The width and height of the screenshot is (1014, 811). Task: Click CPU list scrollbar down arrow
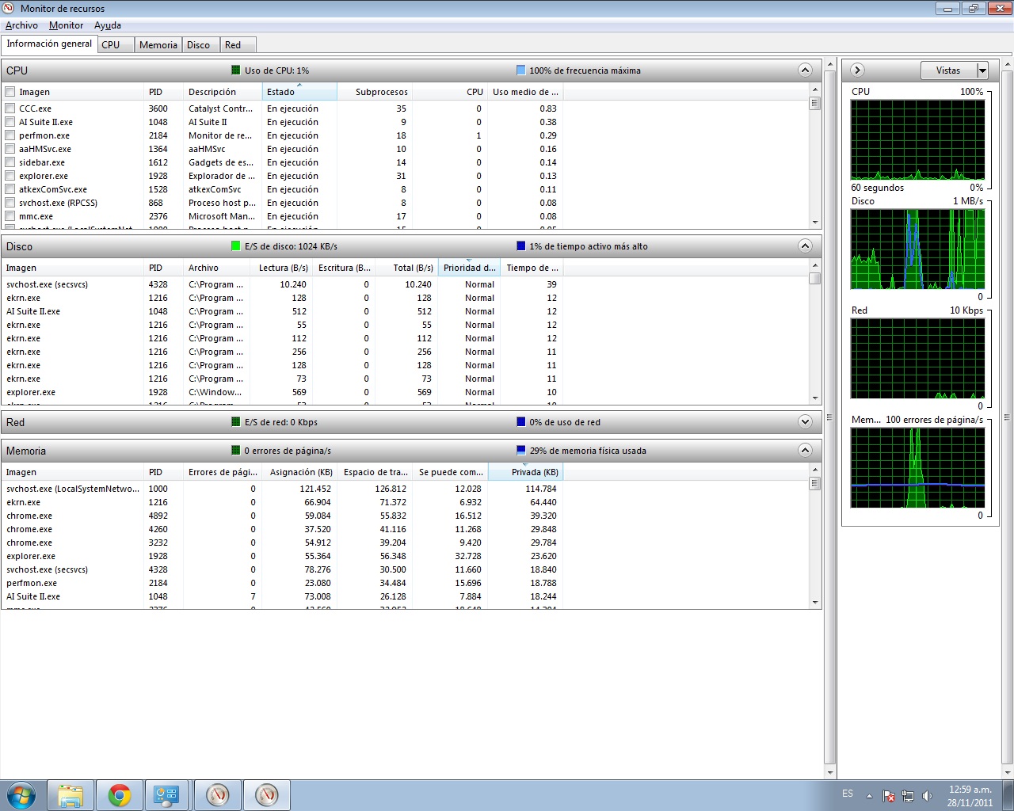pyautogui.click(x=815, y=223)
